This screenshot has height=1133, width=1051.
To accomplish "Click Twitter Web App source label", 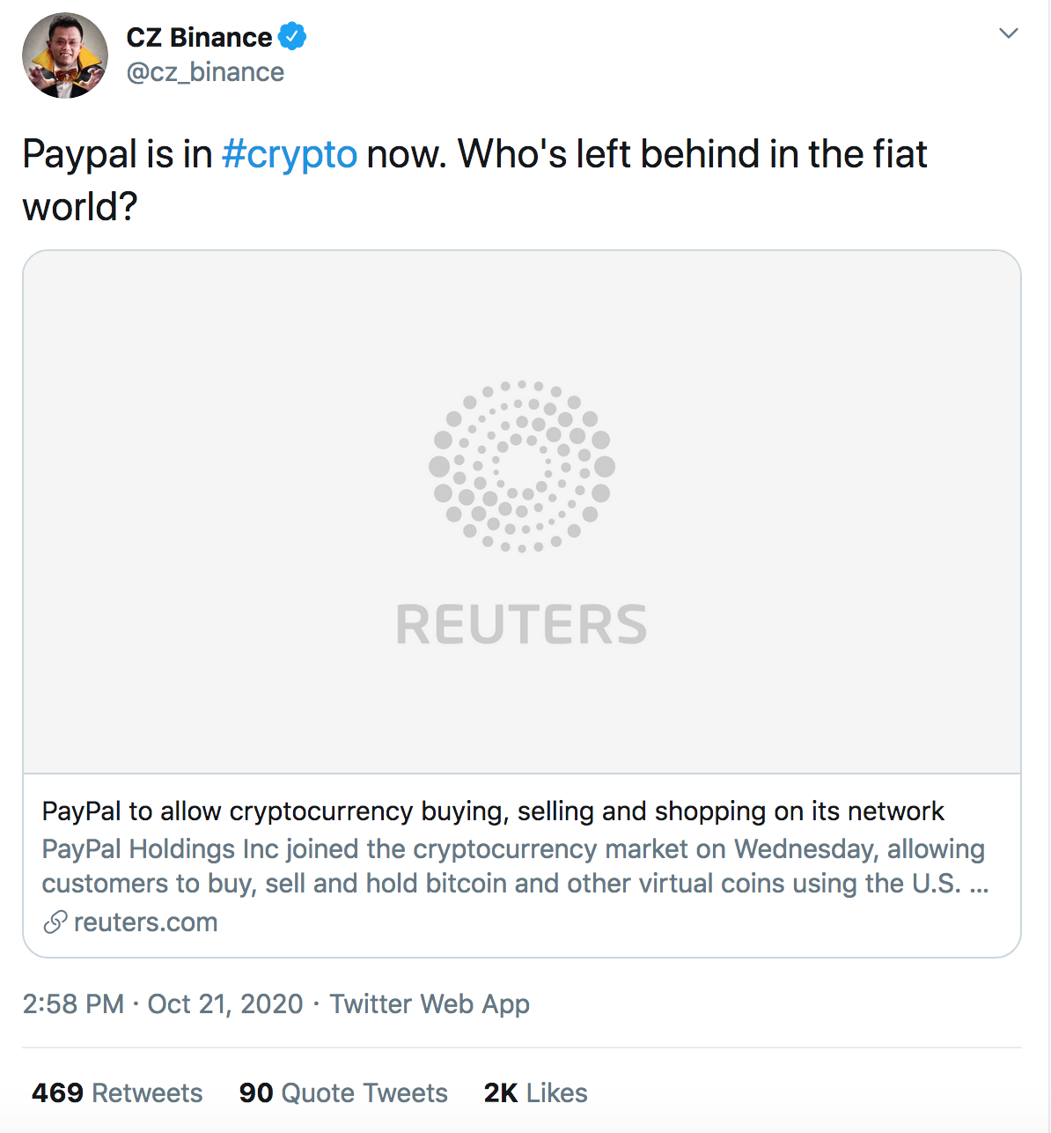I will (x=430, y=1003).
